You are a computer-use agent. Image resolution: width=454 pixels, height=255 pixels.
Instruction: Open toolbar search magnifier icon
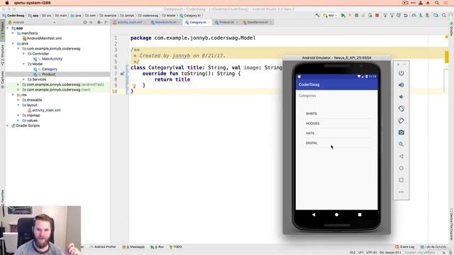(x=444, y=16)
